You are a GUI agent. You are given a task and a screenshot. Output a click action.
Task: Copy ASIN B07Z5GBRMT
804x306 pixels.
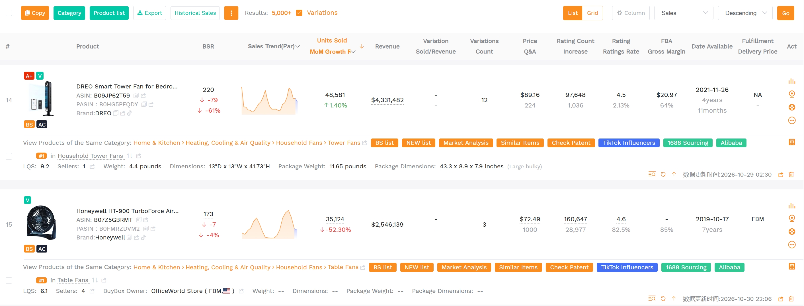point(139,220)
